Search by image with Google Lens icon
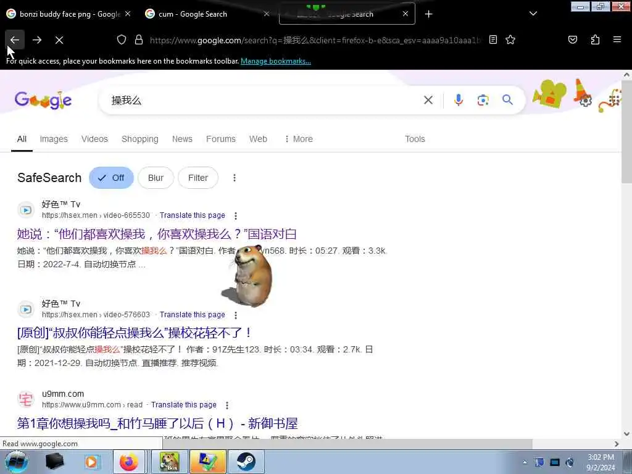Screen dimensions: 632x474 tap(483, 100)
